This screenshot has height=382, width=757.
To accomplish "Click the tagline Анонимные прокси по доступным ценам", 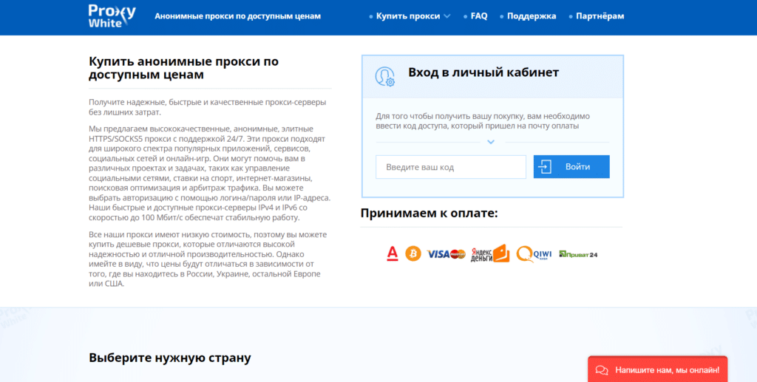I will pos(237,16).
